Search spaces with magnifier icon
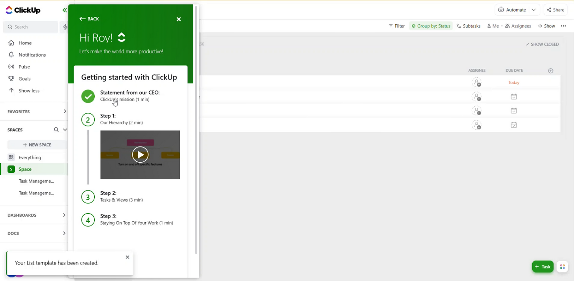The height and width of the screenshot is (281, 574). [x=56, y=130]
